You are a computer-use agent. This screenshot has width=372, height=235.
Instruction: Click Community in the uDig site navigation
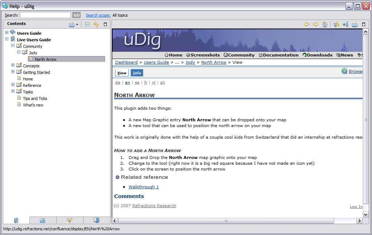[239, 55]
